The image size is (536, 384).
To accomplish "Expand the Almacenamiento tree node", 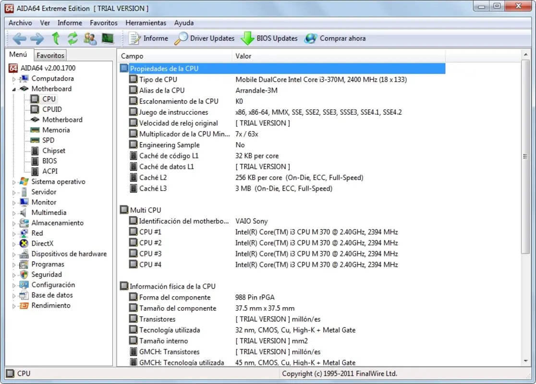I will point(15,223).
